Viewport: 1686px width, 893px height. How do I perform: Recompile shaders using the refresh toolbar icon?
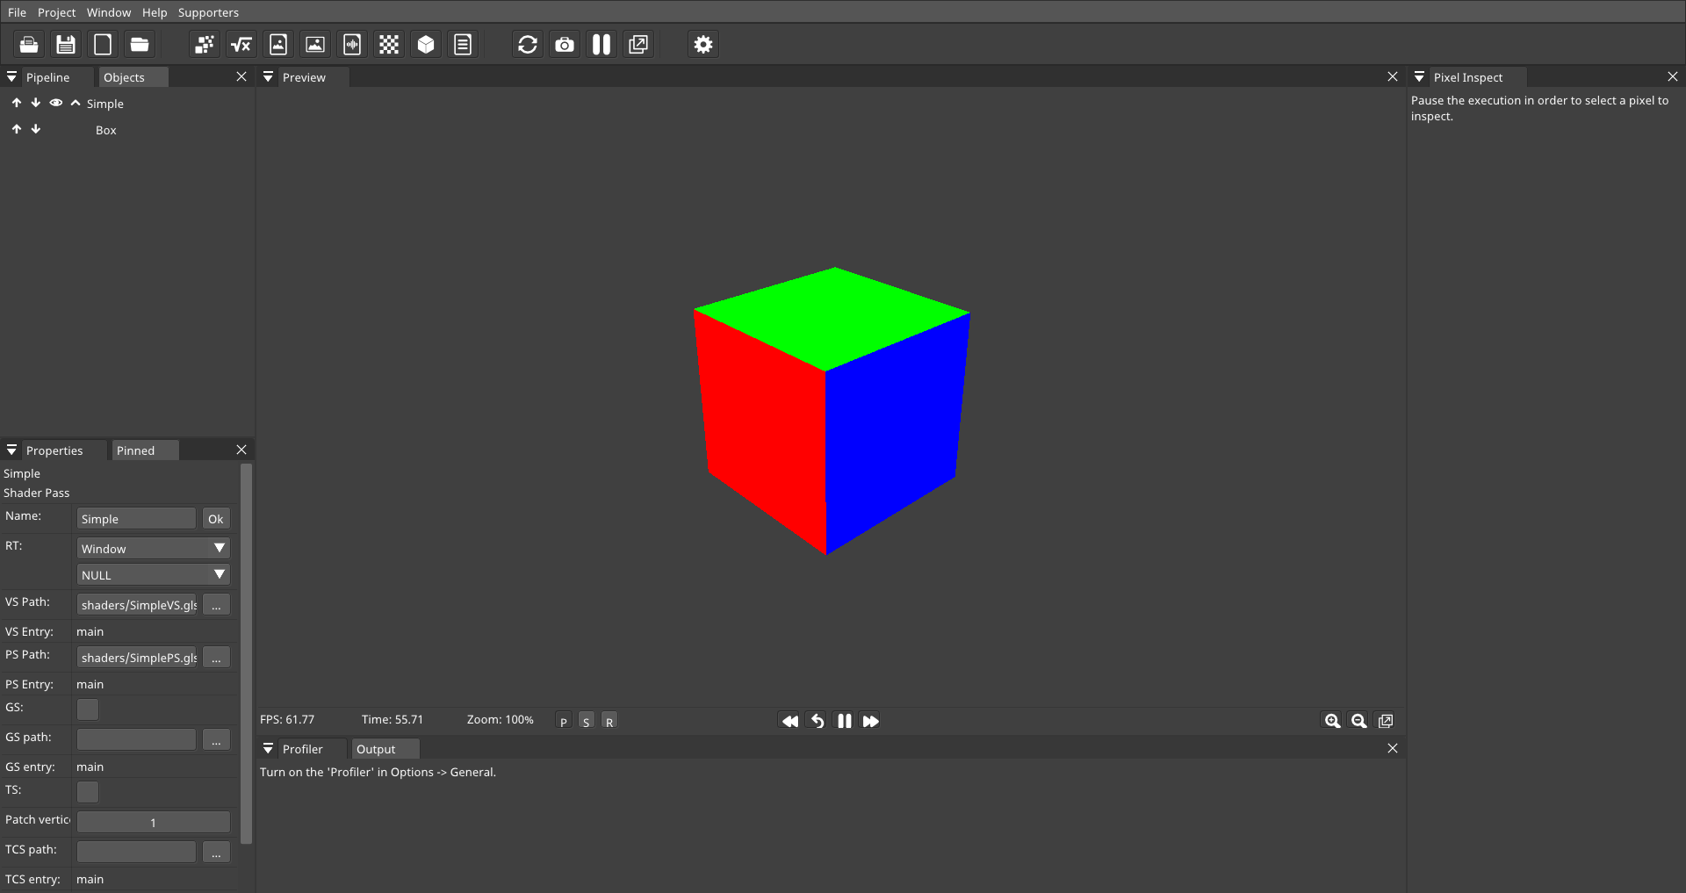(x=527, y=44)
